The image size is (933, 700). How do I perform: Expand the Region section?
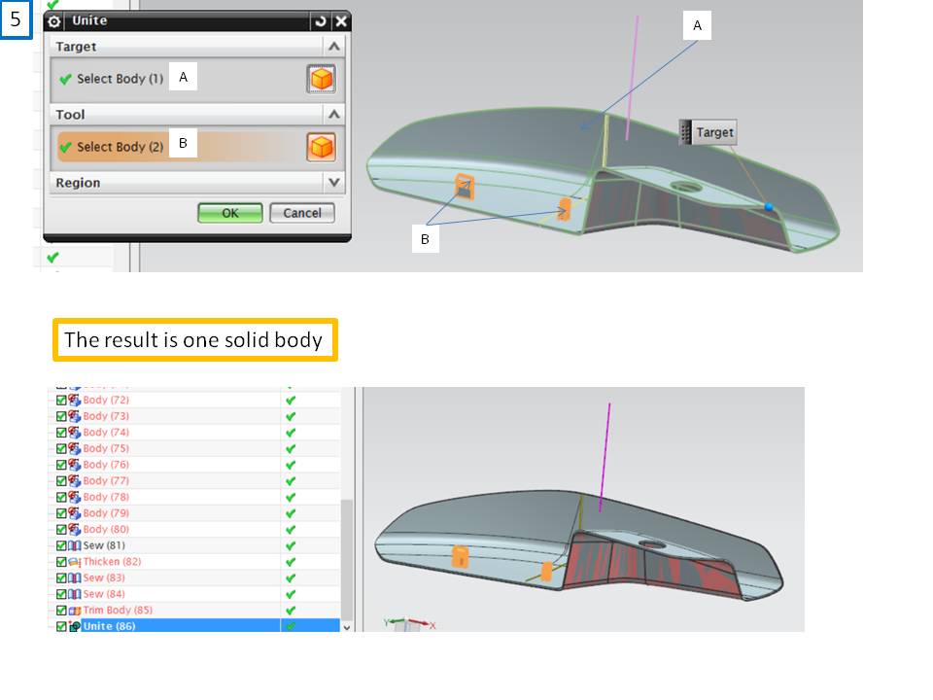[333, 183]
